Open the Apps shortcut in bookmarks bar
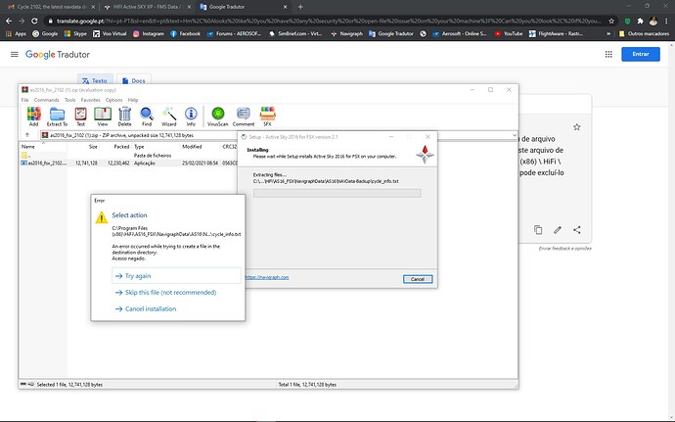This screenshot has height=422, width=675. pos(16,33)
